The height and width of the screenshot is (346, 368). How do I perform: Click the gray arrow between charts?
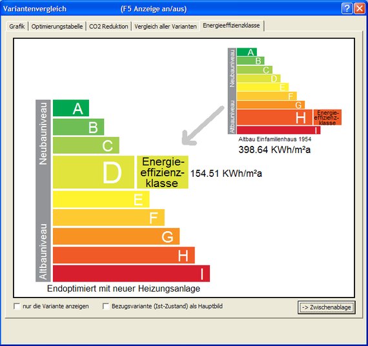pyautogui.click(x=203, y=125)
